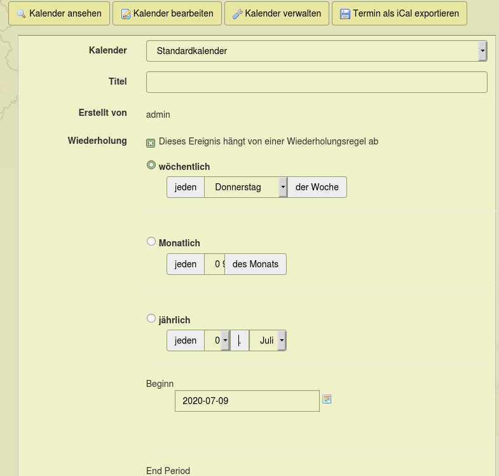Image resolution: width=499 pixels, height=476 pixels.
Task: Click the Erstellt von label
Action: [x=102, y=113]
